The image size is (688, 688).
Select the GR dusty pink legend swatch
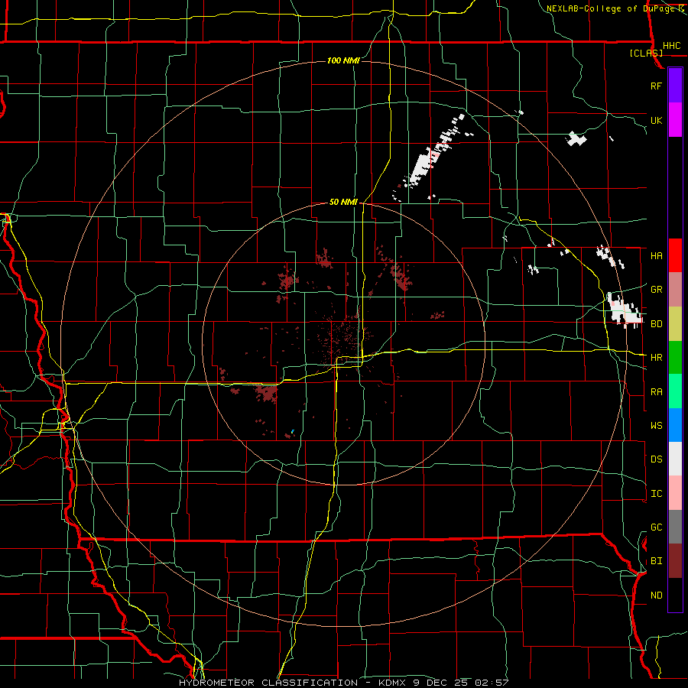coord(675,289)
